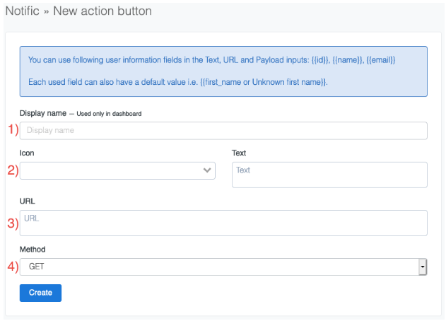
Task: Go to Notific in the breadcrumb
Action: coord(22,11)
